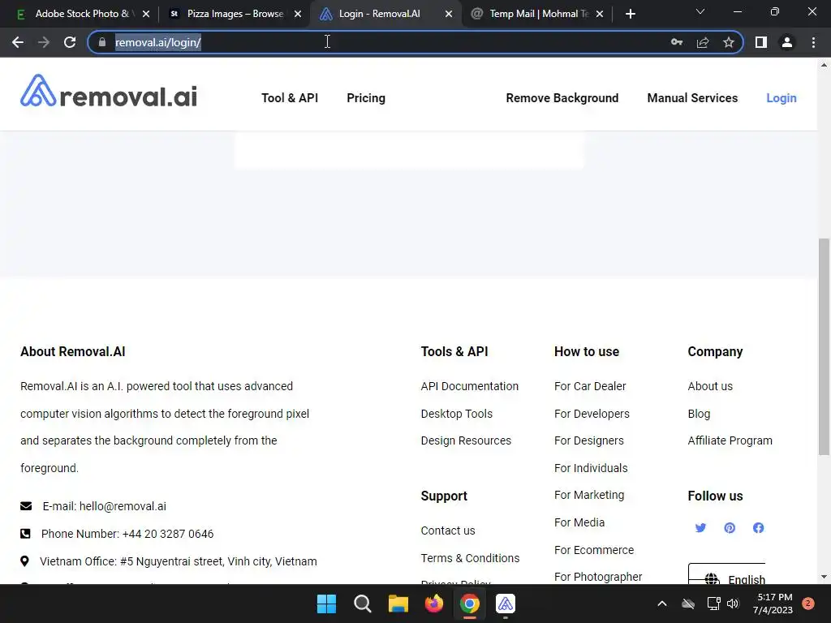The image size is (831, 623).
Task: Switch to Adobe Stock Photo tab
Action: (x=82, y=14)
